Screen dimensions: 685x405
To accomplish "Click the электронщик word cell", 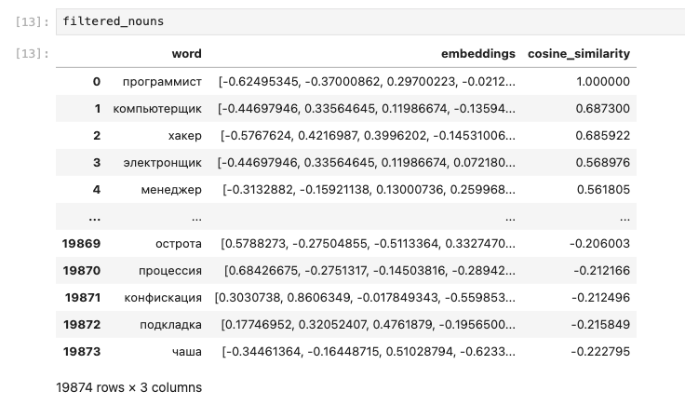I will tap(162, 163).
